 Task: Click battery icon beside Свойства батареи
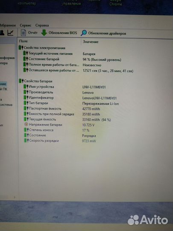pyautogui.click(x=21, y=81)
